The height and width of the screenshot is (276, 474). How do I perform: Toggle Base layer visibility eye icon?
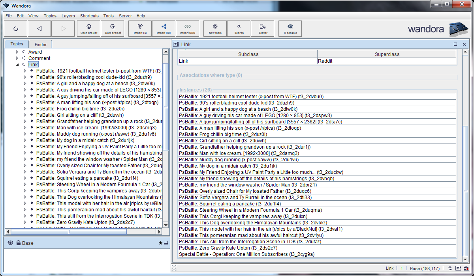click(10, 243)
